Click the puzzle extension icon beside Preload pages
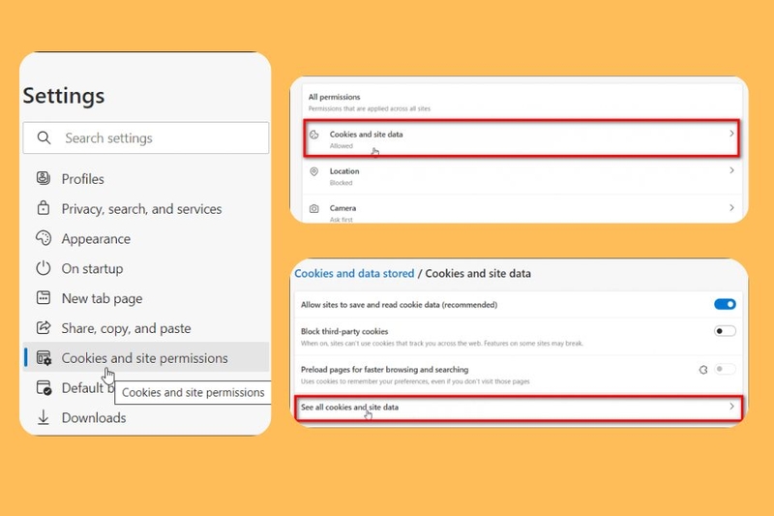774x516 pixels. [x=703, y=370]
